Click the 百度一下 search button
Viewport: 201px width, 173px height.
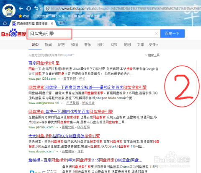tap(173, 34)
